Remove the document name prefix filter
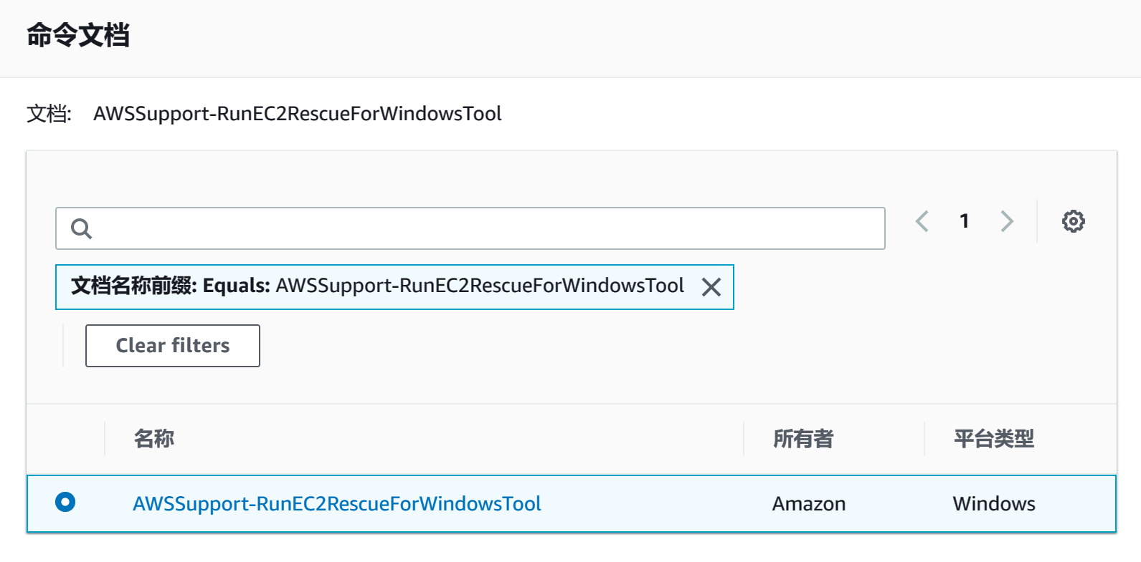The height and width of the screenshot is (562, 1141). pyautogui.click(x=711, y=287)
